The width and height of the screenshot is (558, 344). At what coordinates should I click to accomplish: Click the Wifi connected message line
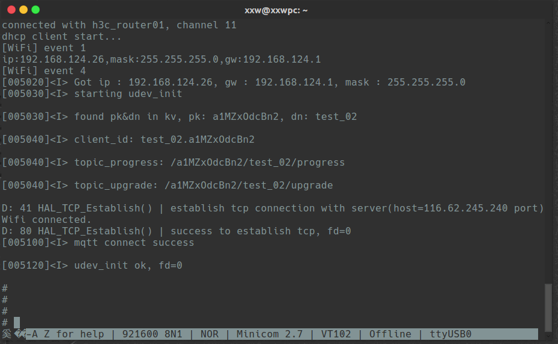point(46,219)
